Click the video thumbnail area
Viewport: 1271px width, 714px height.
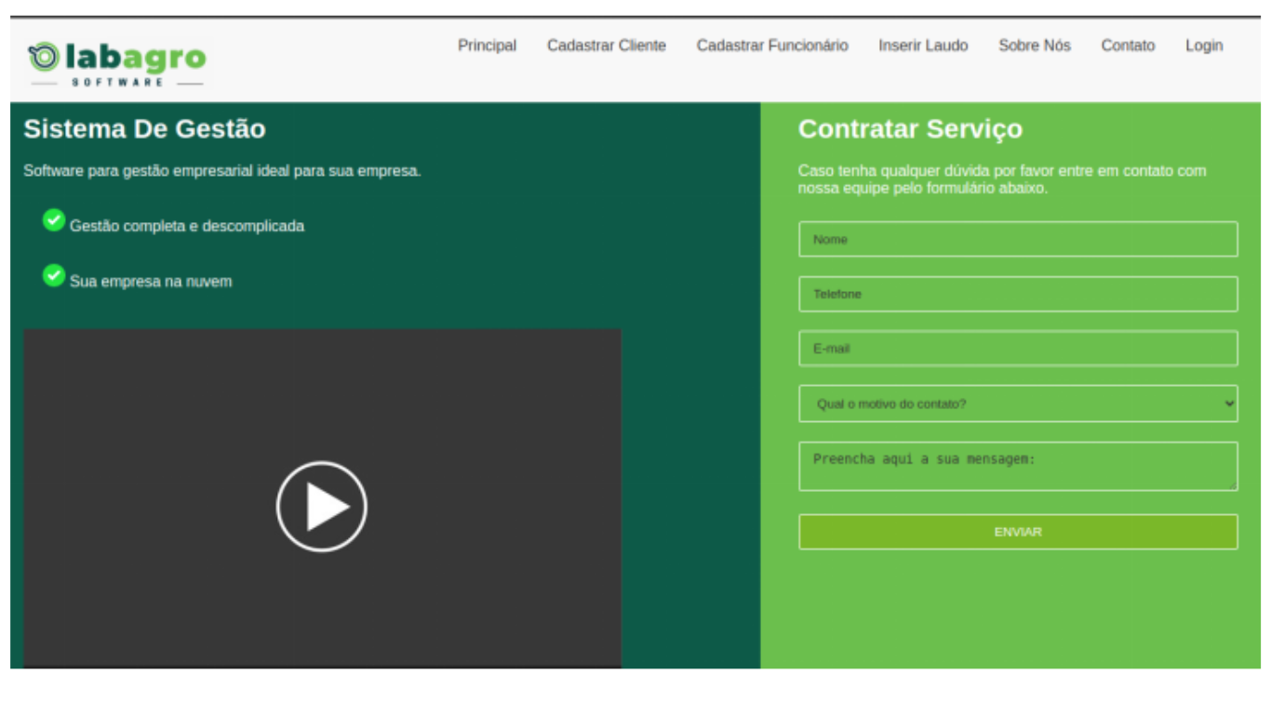click(x=321, y=505)
